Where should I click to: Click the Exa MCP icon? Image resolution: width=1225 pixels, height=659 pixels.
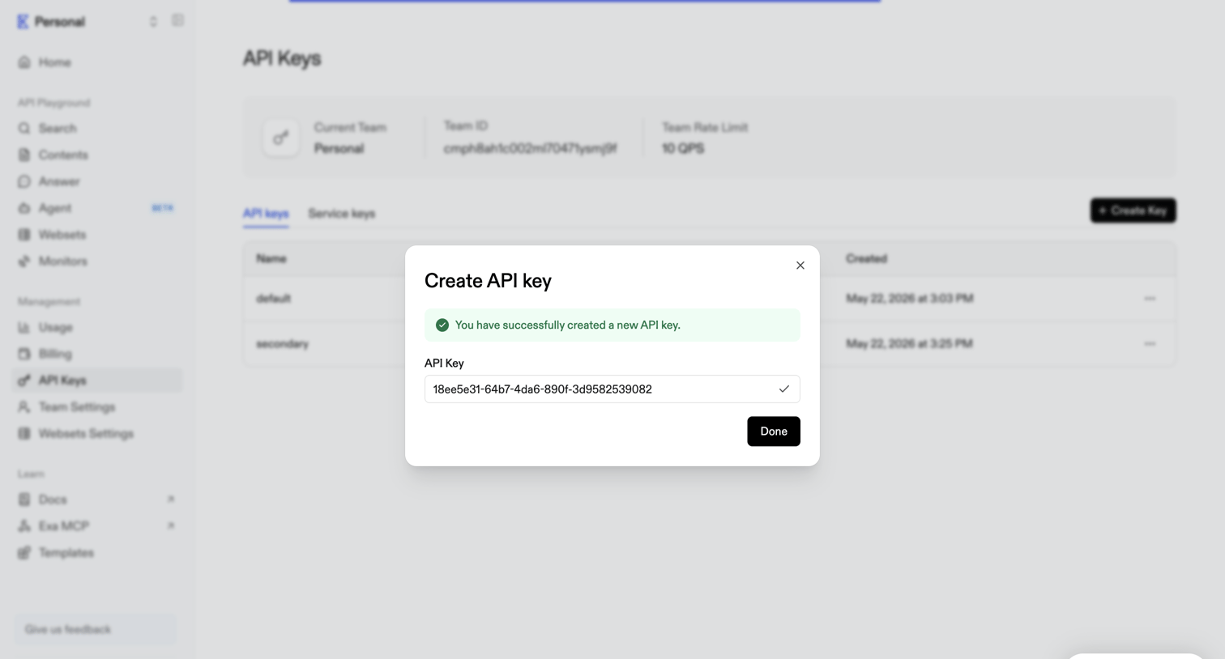tap(24, 526)
